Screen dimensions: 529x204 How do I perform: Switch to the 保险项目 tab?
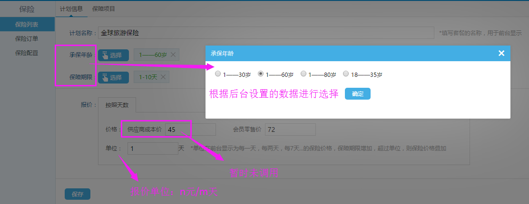[104, 9]
